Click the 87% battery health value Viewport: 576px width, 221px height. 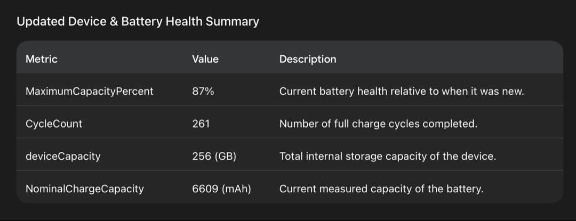203,92
